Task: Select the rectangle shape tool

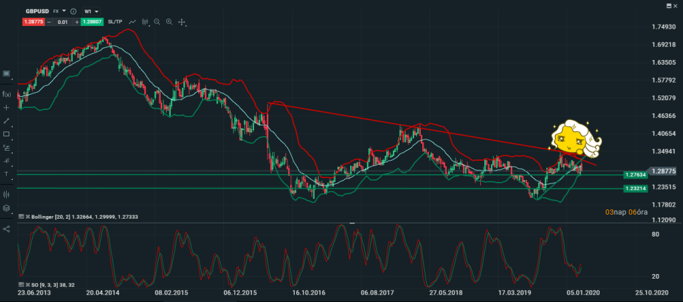Action: [x=6, y=134]
